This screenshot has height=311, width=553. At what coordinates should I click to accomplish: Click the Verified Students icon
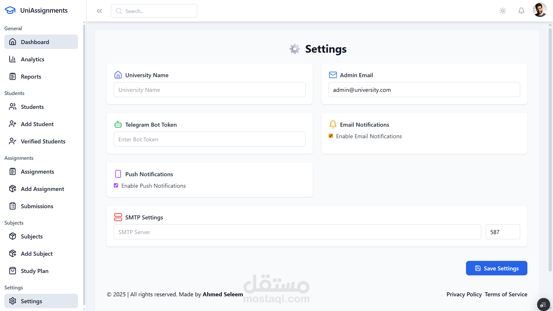coord(12,141)
